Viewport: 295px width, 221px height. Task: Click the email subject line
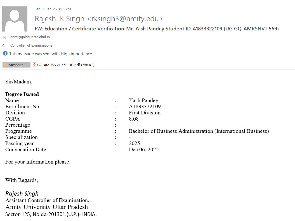[x=157, y=28]
